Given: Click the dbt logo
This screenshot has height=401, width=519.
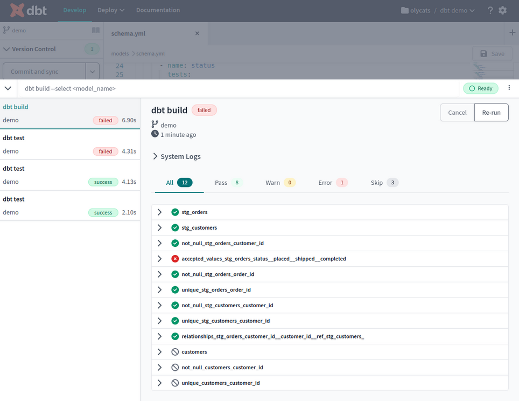Looking at the screenshot, I should (28, 10).
